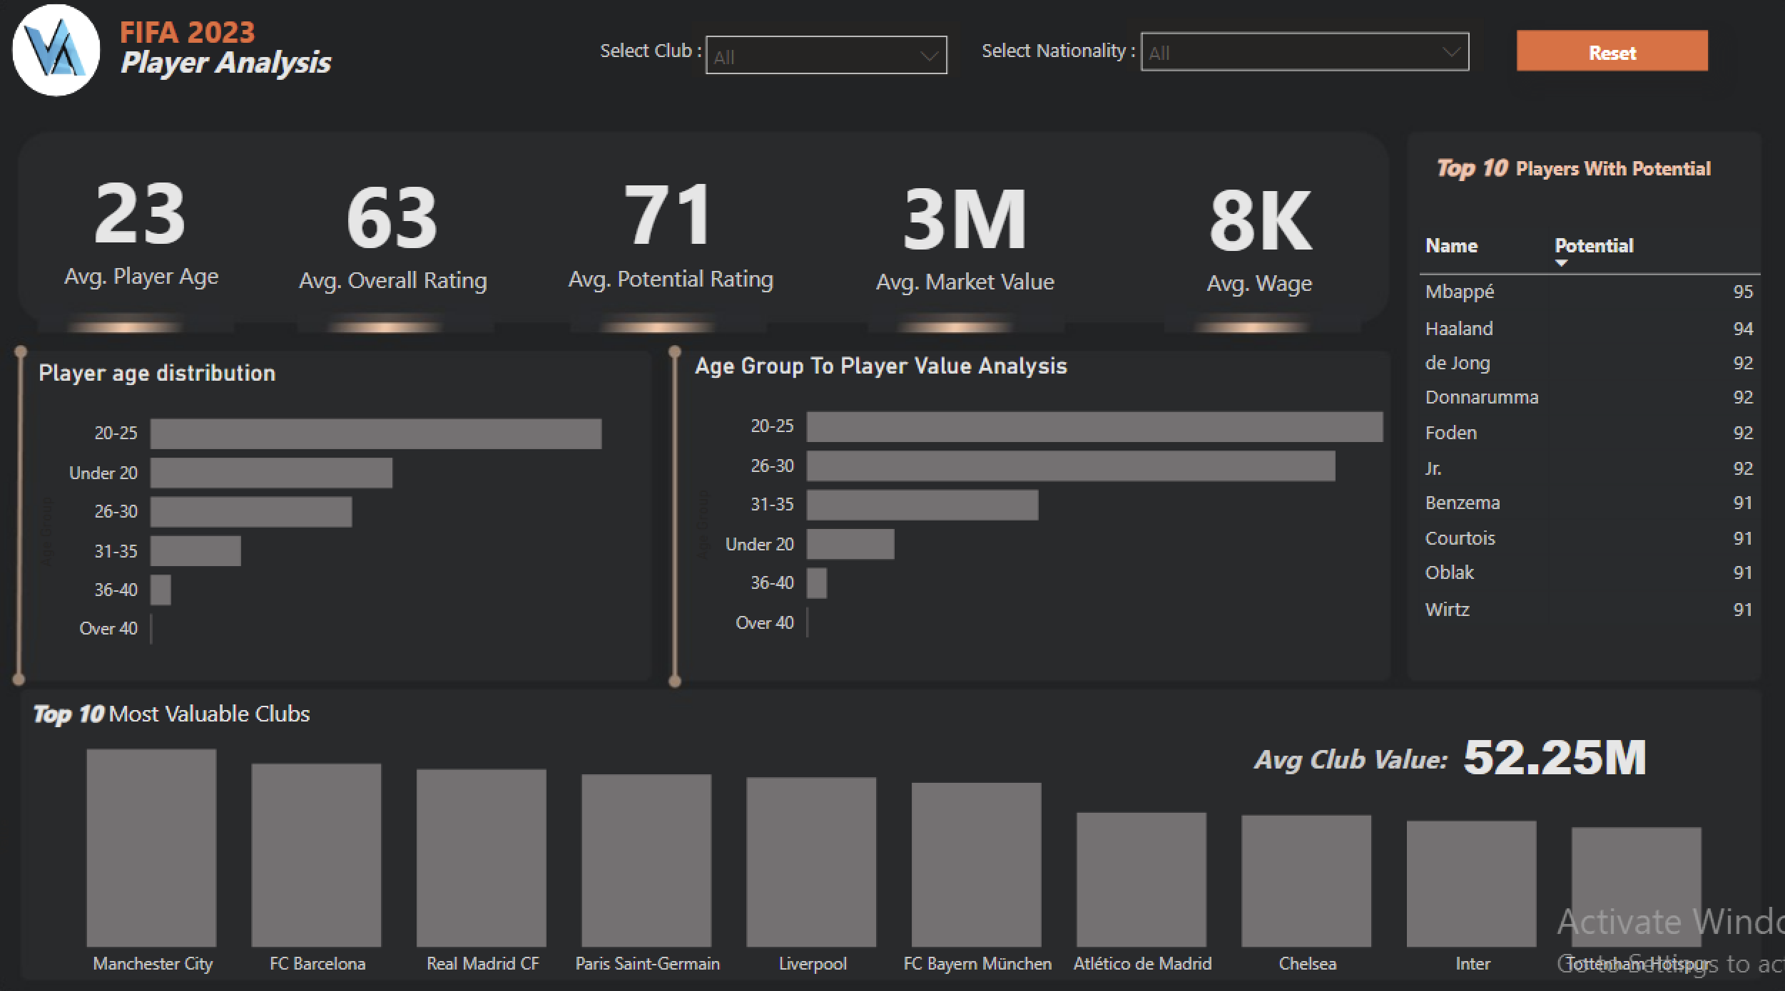The height and width of the screenshot is (991, 1785).
Task: Select the FC Barcelona bar
Action: tap(316, 855)
